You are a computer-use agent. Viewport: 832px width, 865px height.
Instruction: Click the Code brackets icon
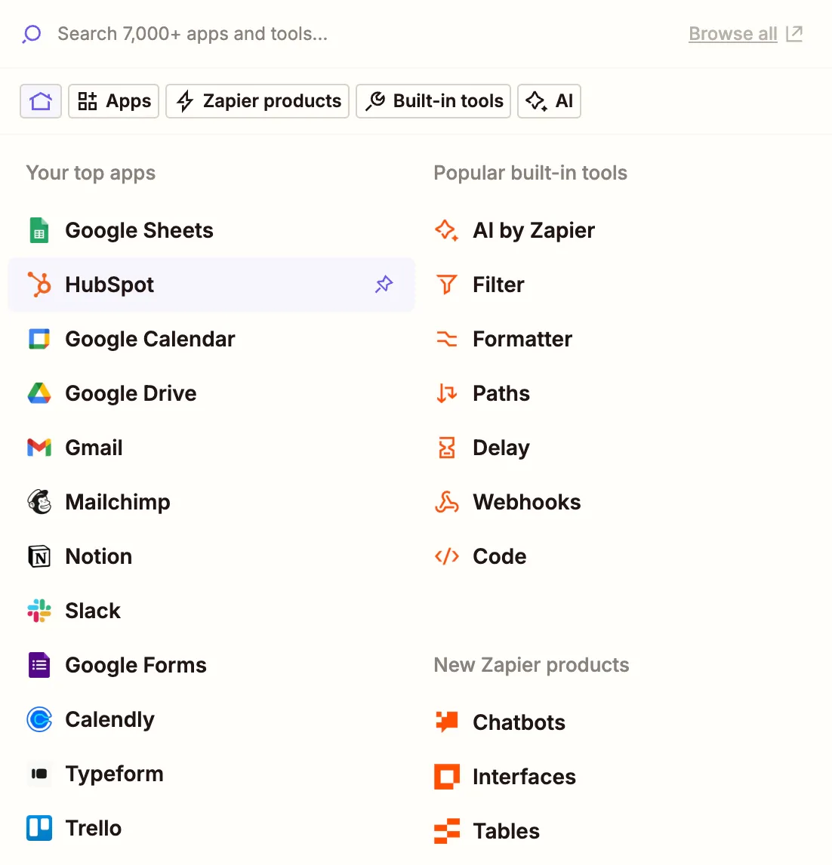pos(446,556)
